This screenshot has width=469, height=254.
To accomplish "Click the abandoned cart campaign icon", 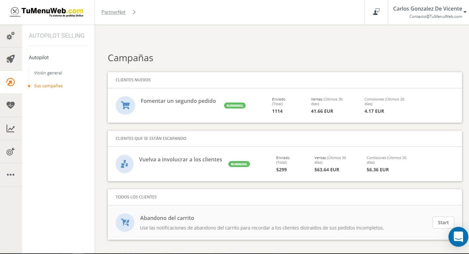I will (x=125, y=223).
